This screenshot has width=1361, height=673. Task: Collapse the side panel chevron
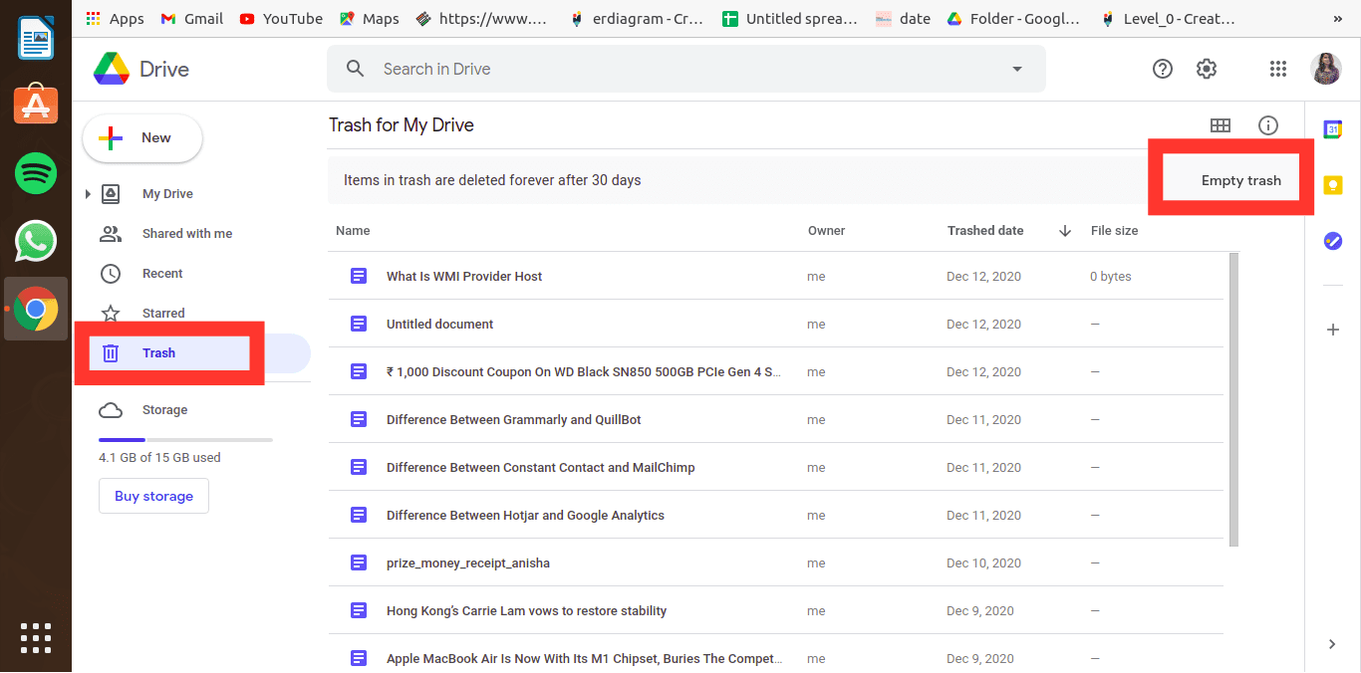[1332, 644]
